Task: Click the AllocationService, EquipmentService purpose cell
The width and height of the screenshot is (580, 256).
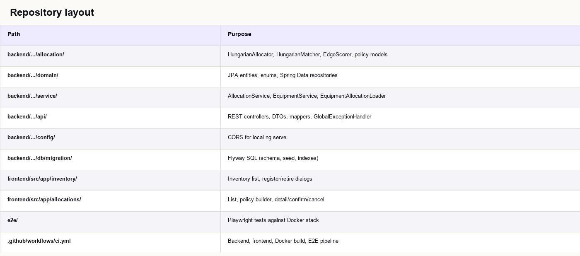Action: (400, 97)
